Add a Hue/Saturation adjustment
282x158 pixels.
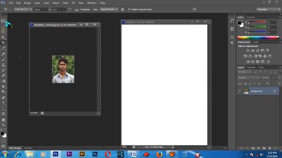pyautogui.click(x=245, y=56)
